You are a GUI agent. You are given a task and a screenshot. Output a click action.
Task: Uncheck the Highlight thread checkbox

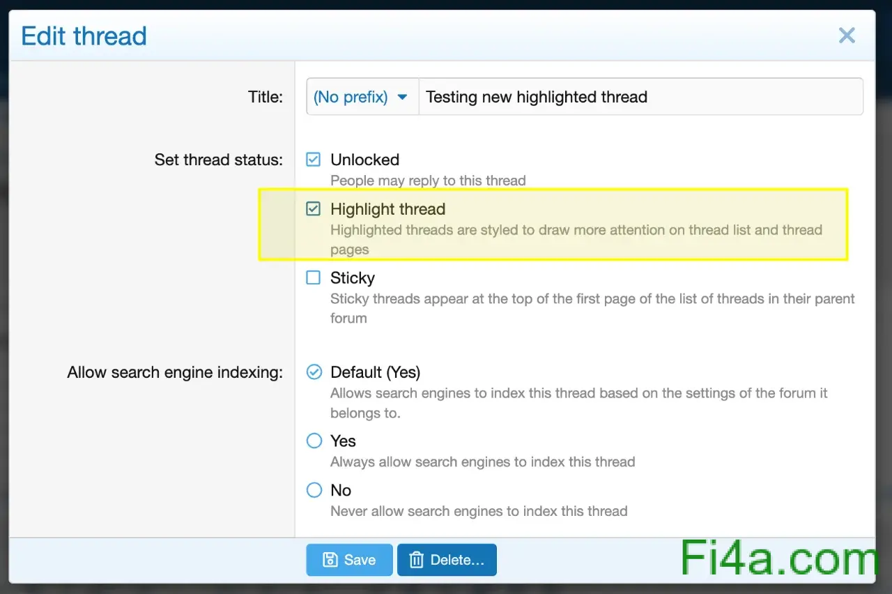tap(314, 209)
